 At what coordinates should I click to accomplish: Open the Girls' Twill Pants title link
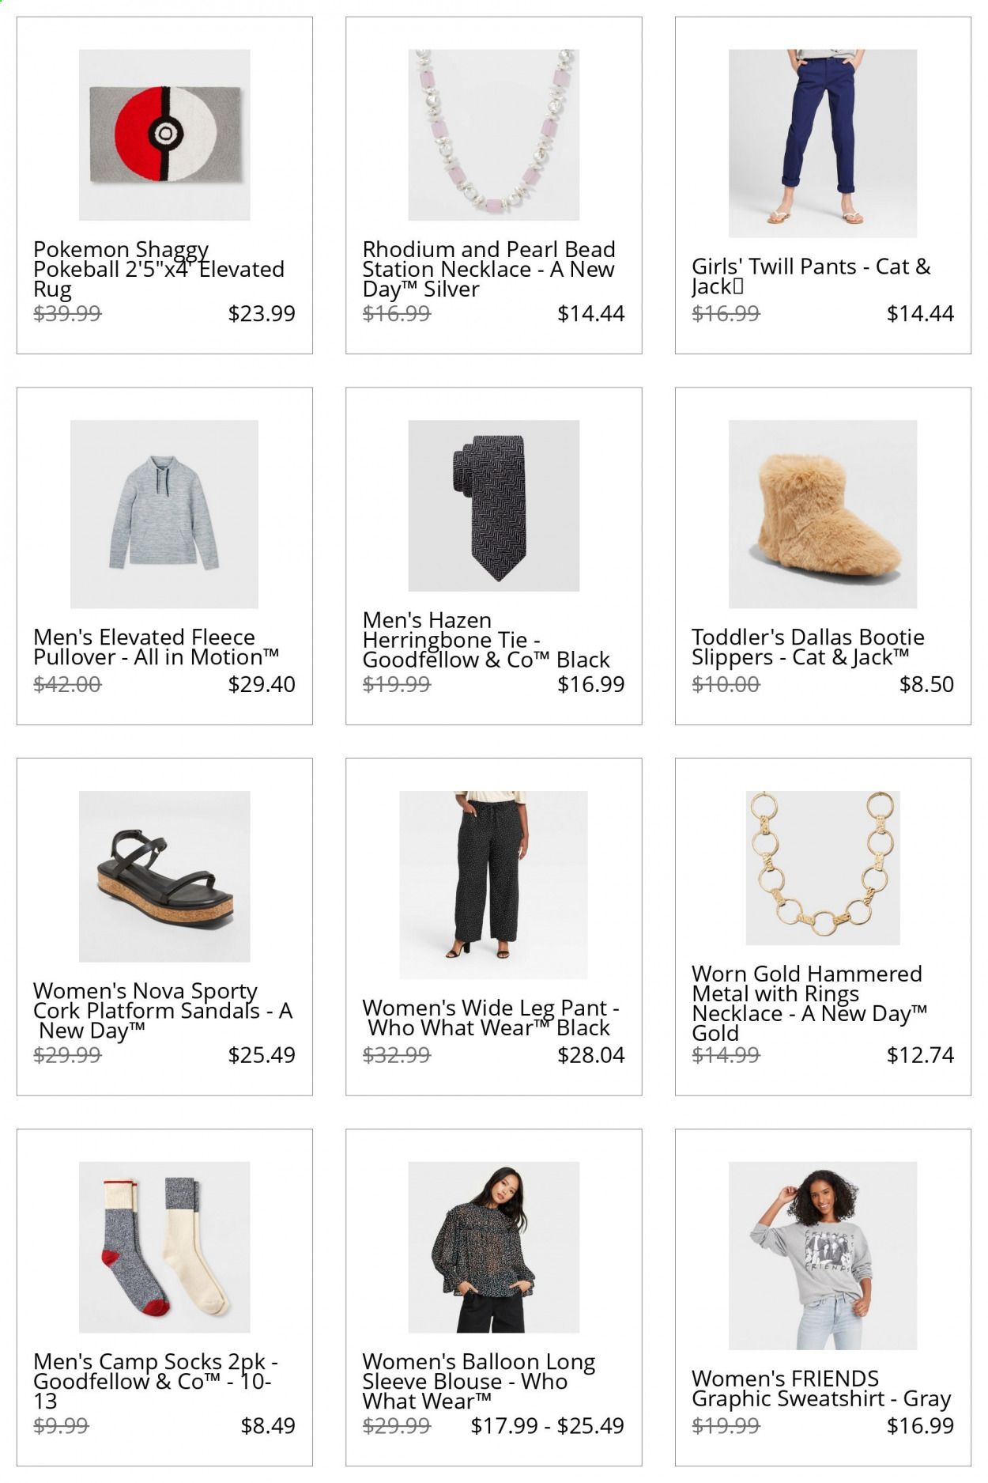click(x=811, y=277)
